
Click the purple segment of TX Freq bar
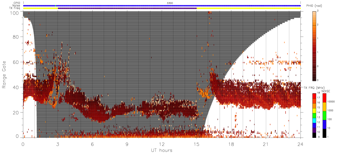click(x=127, y=8)
